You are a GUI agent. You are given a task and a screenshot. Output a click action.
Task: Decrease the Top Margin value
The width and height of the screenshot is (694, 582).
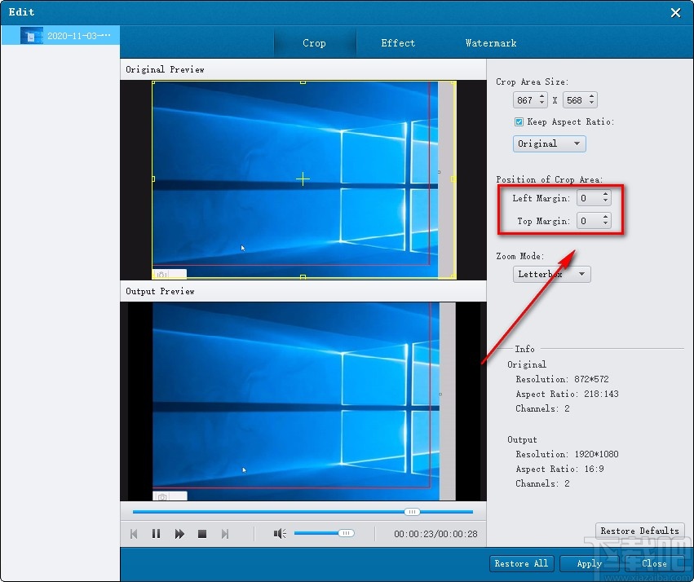(605, 224)
